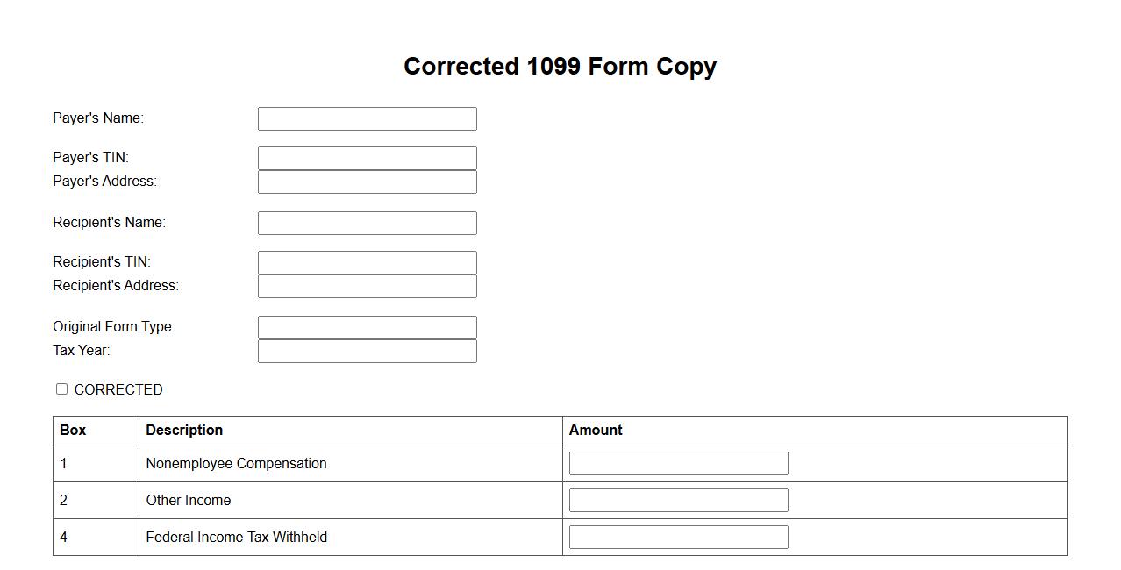1121x570 pixels.
Task: Focus the Payer's TIN text box
Action: click(x=367, y=158)
